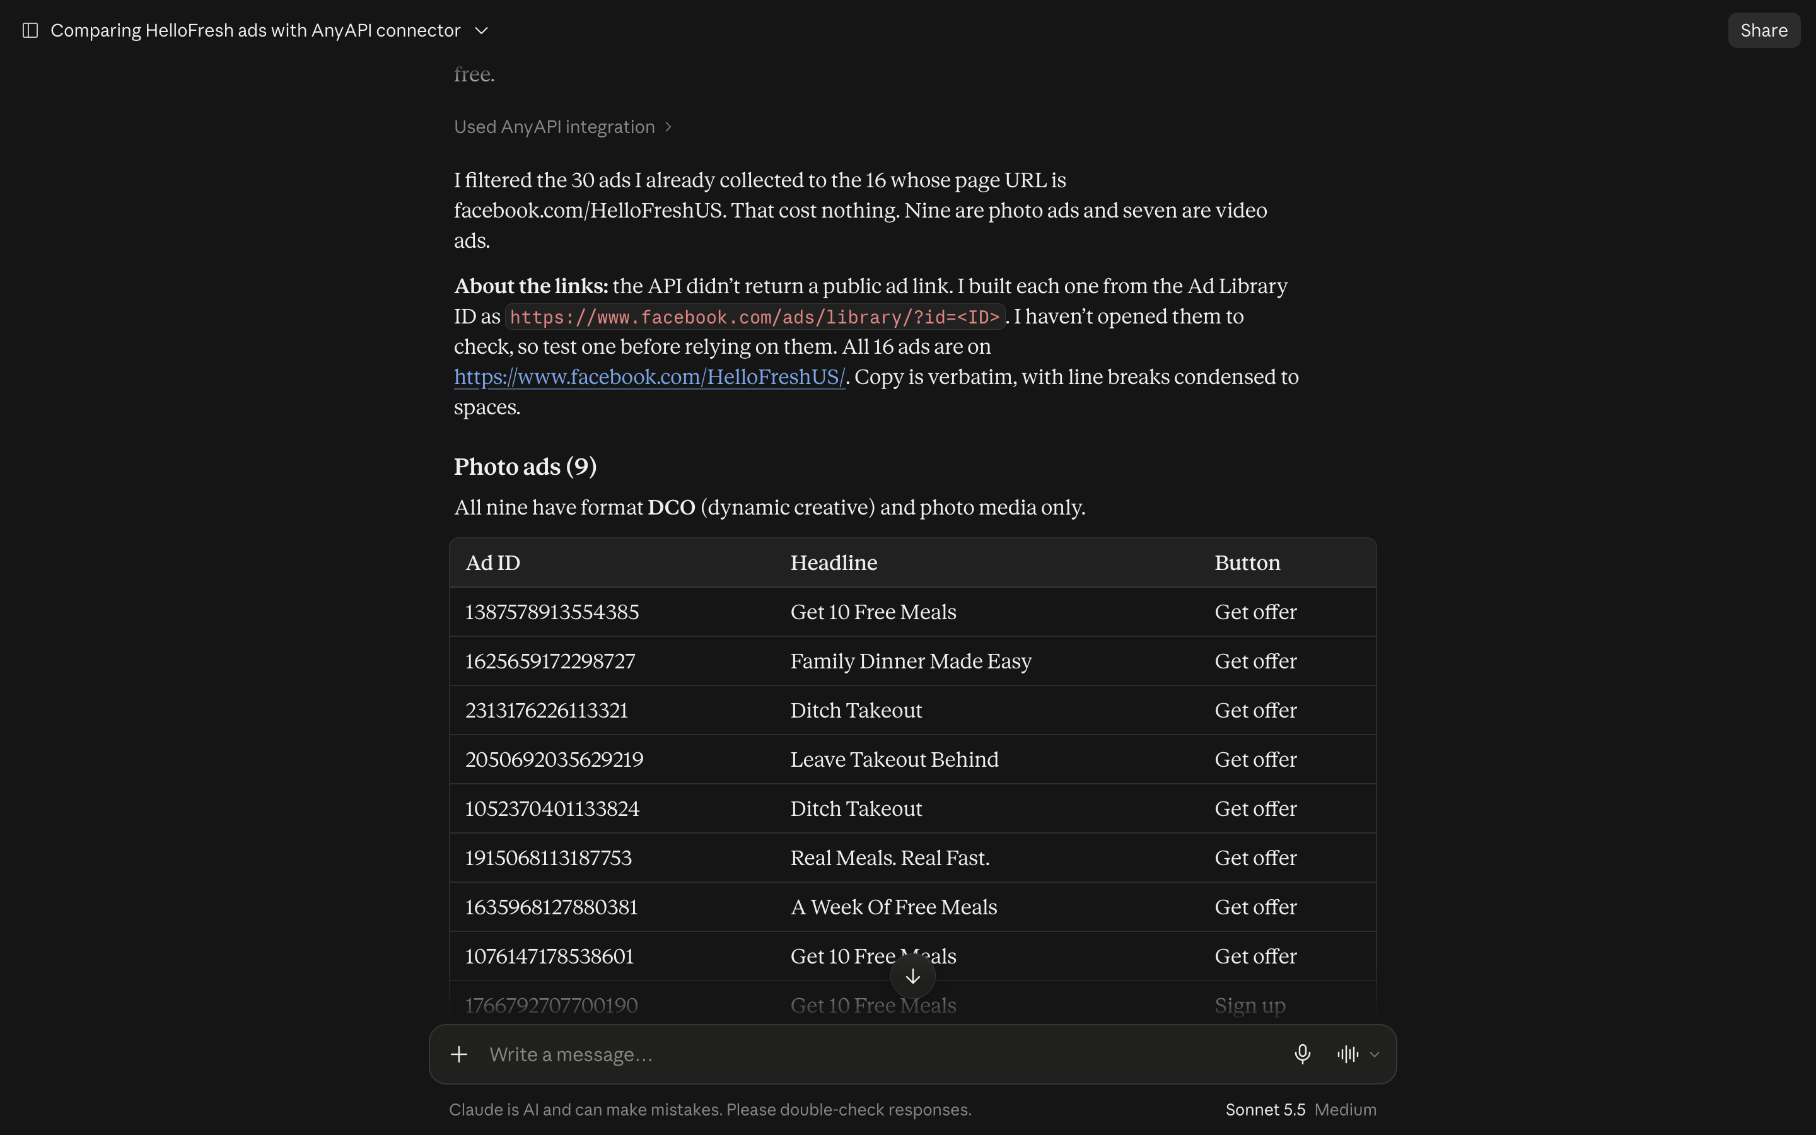This screenshot has height=1135, width=1816.
Task: Select Ad ID 1052370401133824
Action: coord(552,808)
